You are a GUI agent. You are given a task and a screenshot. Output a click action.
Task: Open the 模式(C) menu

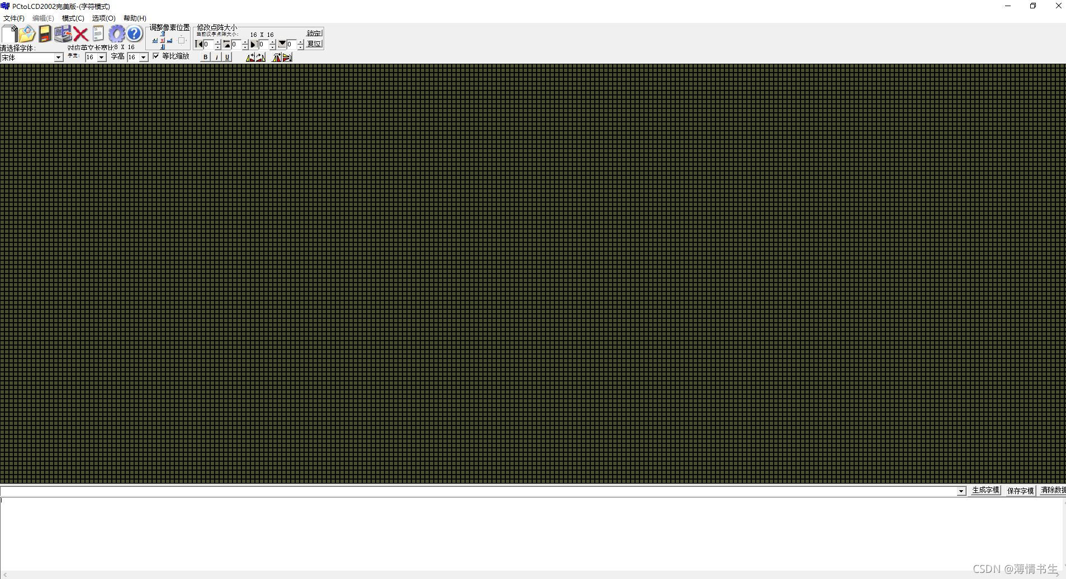coord(73,18)
